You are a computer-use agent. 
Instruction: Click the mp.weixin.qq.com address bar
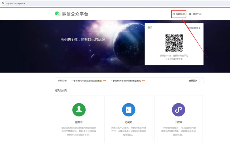(x=15, y=3)
